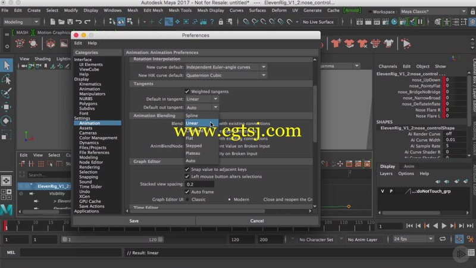
Task: Go to end of playback range
Action: coord(470,226)
